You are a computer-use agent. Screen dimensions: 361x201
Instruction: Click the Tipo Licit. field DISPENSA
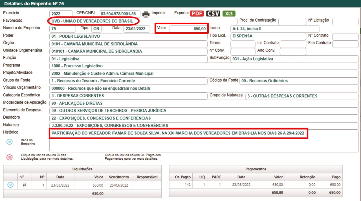[x=268, y=36]
